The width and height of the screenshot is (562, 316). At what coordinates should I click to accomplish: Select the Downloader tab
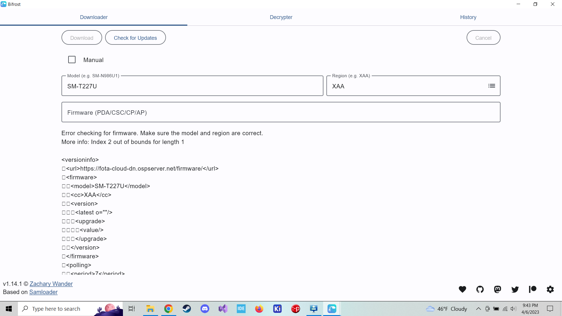[94, 17]
